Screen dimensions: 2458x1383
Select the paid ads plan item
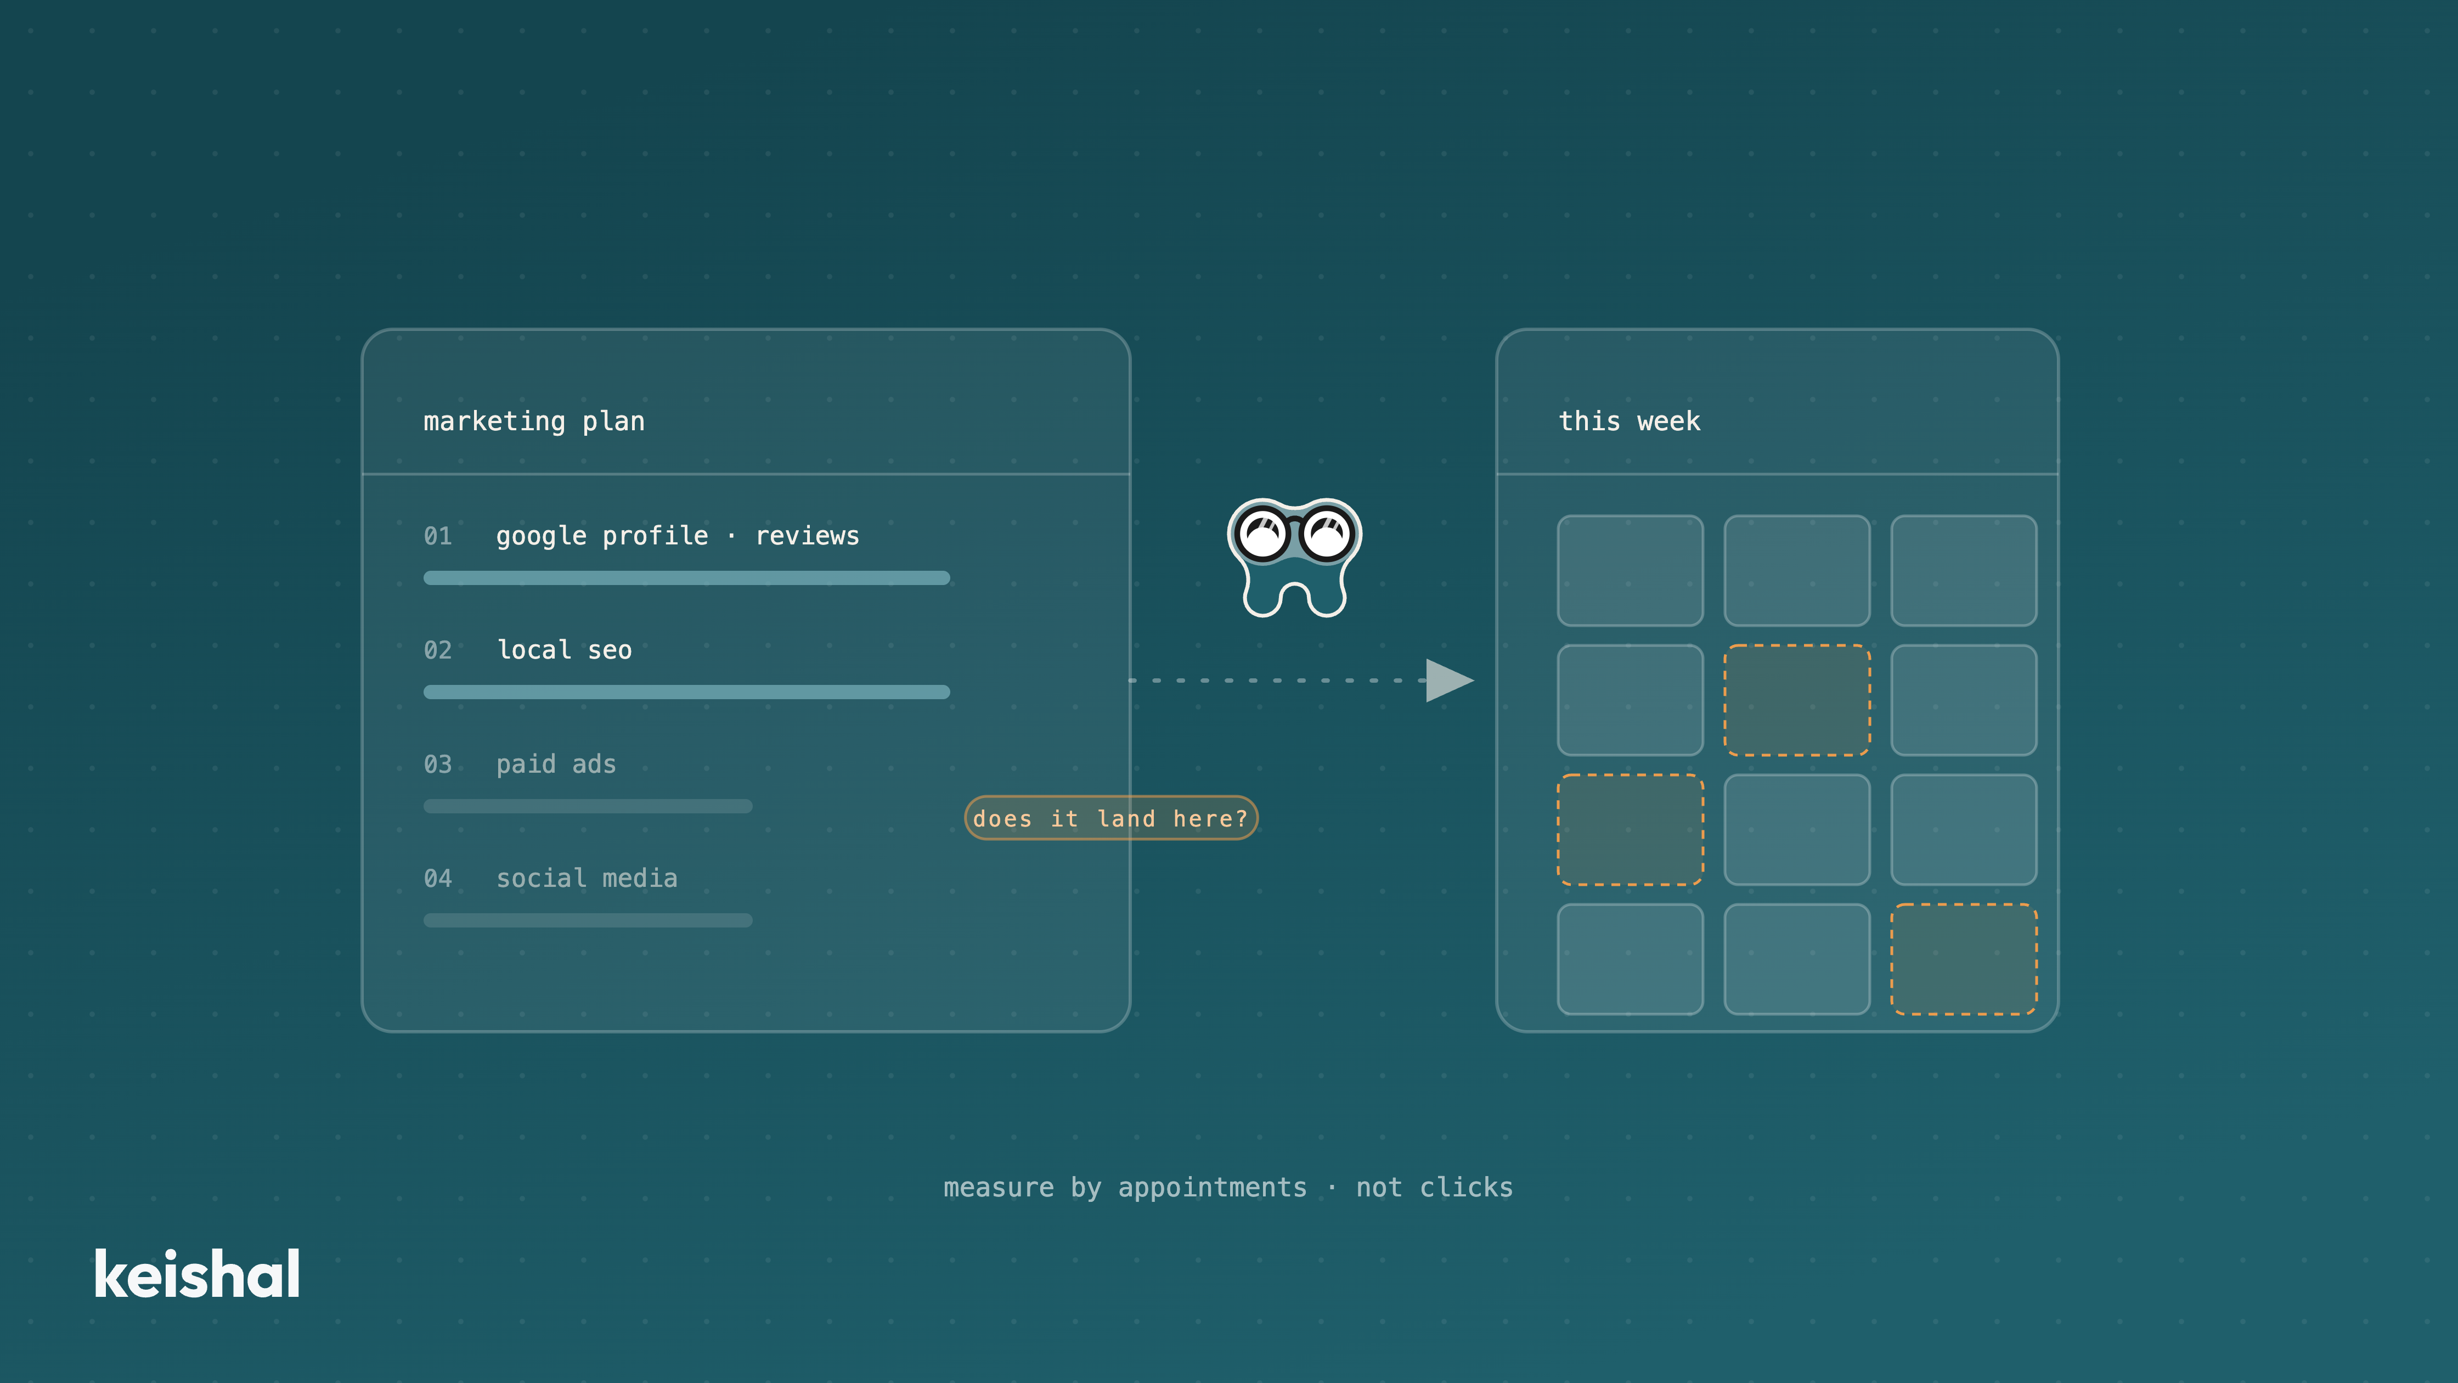click(556, 764)
